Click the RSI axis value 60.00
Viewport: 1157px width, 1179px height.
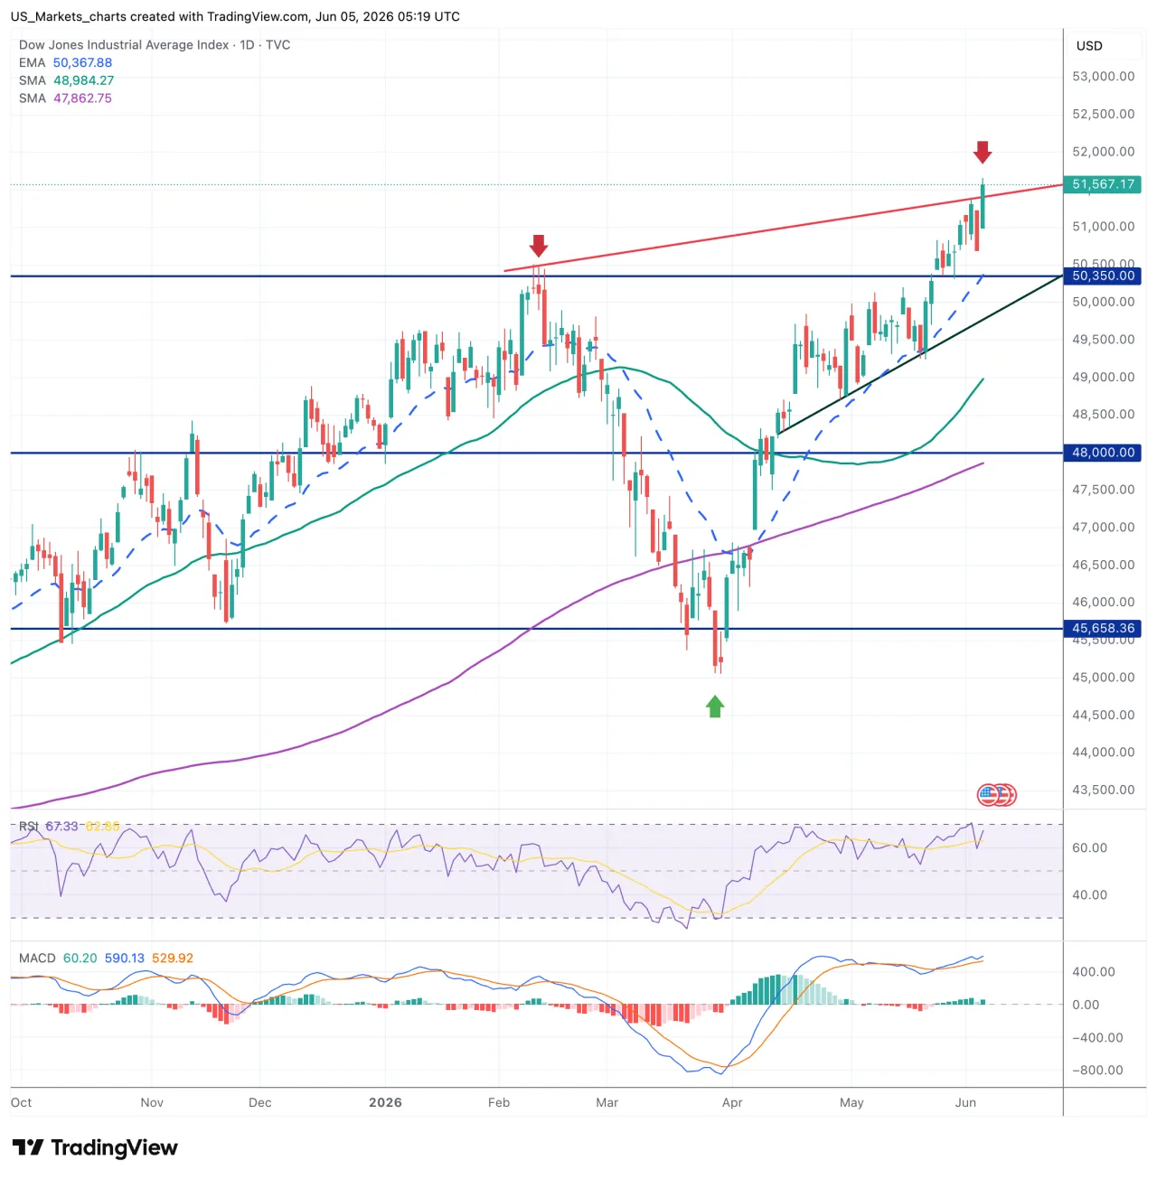(x=1089, y=848)
